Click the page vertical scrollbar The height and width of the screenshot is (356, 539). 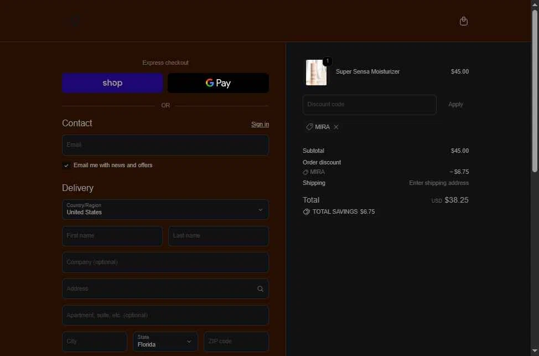tap(535, 91)
